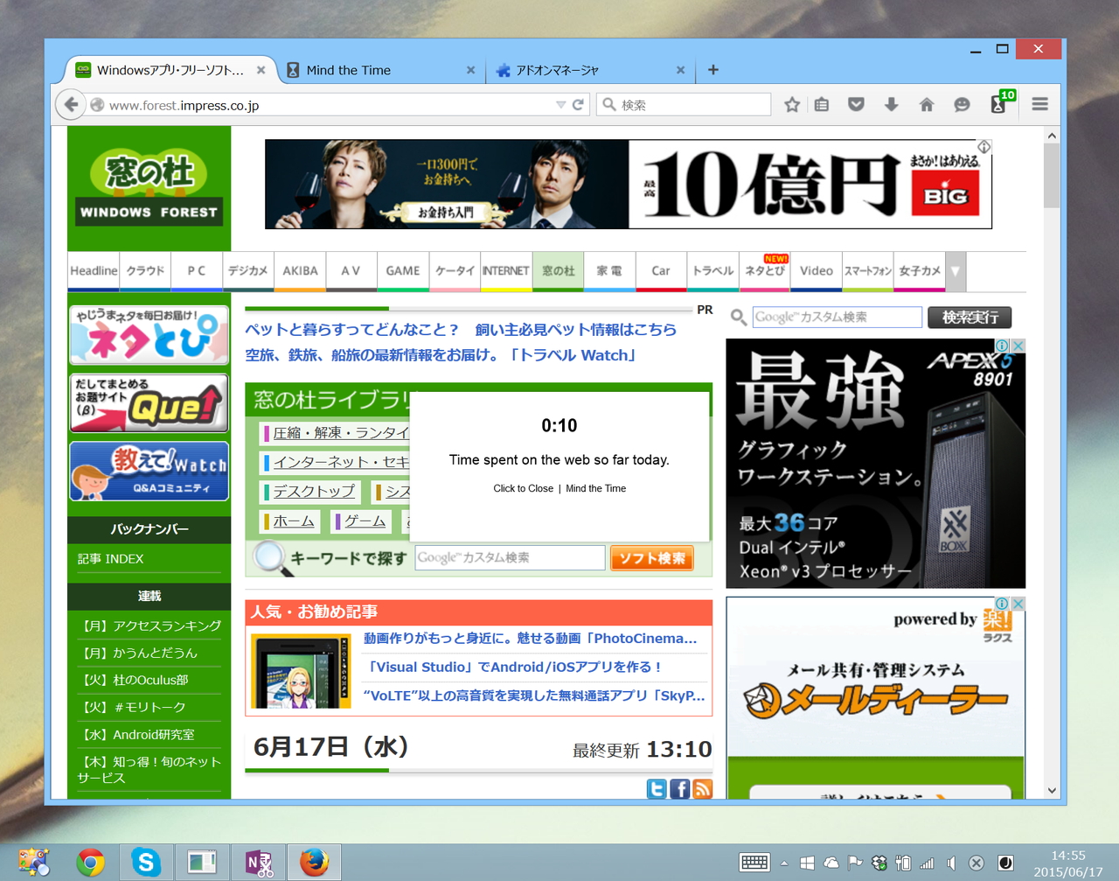The height and width of the screenshot is (881, 1119).
Task: Click the Firefox taskbar icon
Action: [314, 863]
